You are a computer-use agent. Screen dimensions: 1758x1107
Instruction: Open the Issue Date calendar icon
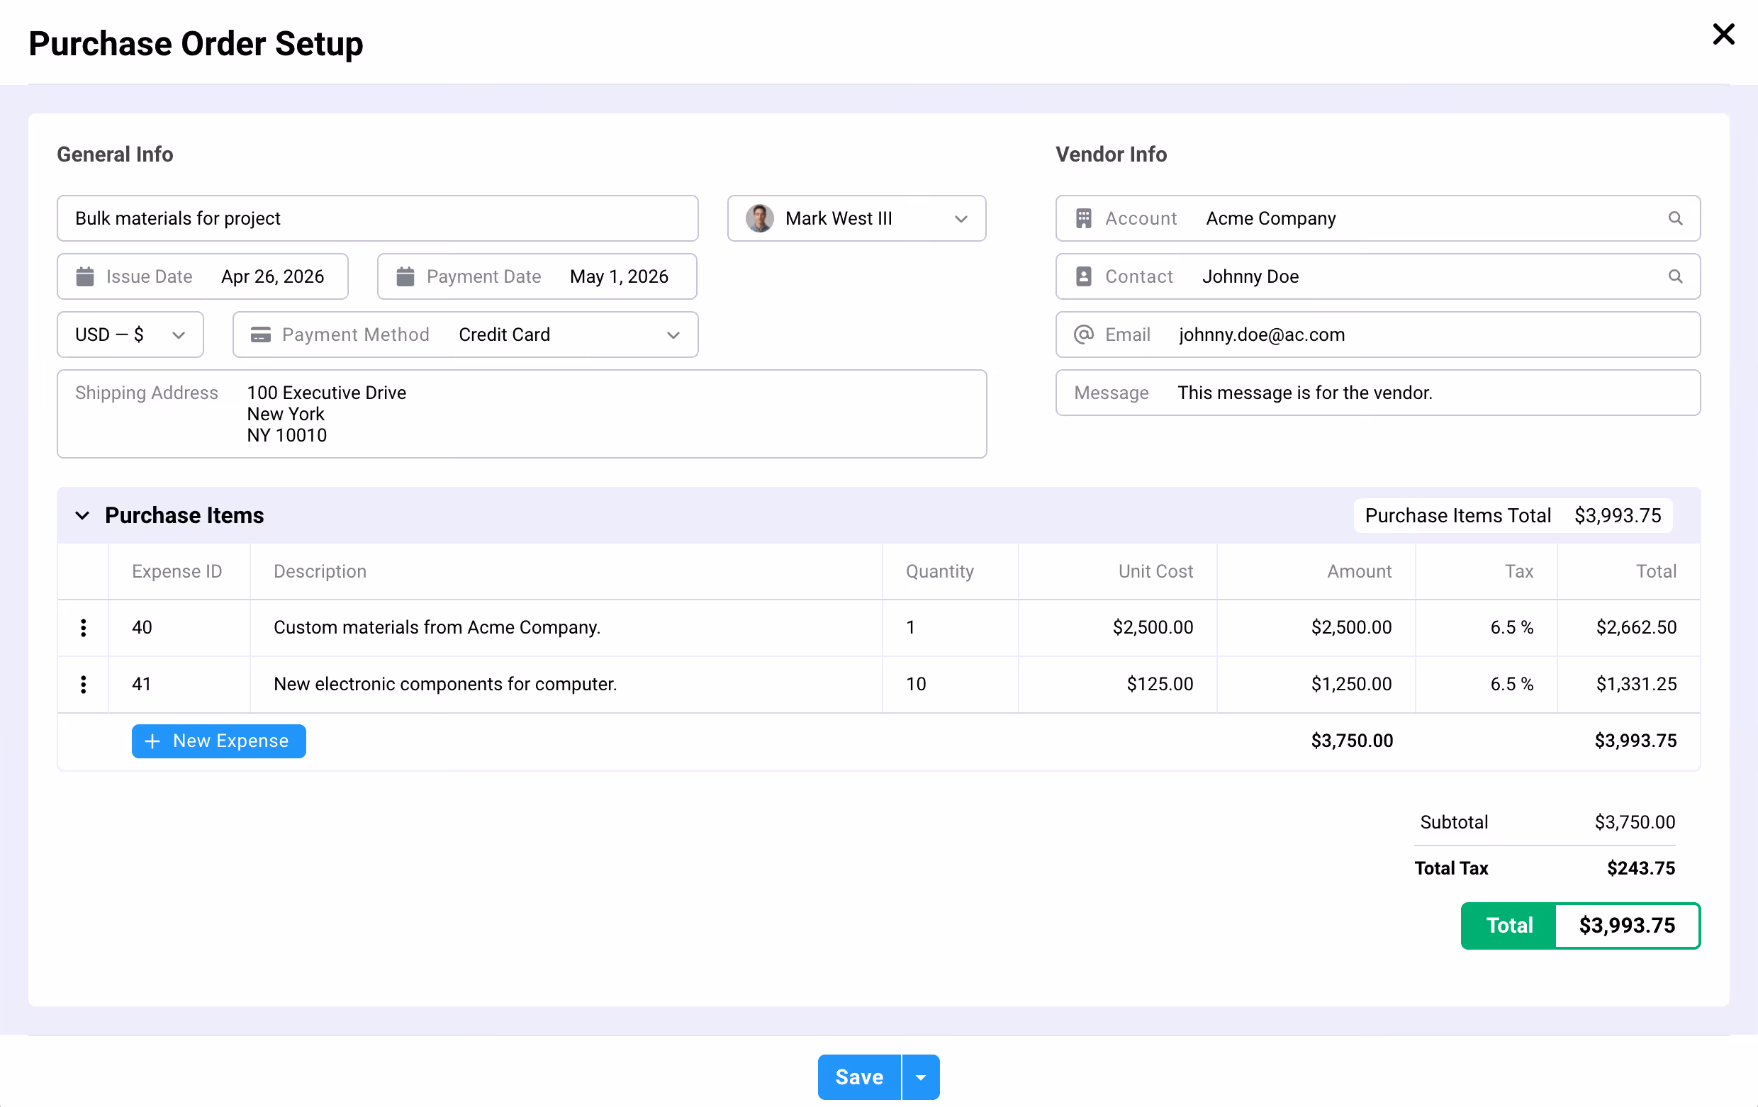coord(84,276)
